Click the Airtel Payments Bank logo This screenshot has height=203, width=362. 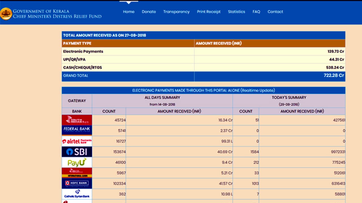[77, 141]
